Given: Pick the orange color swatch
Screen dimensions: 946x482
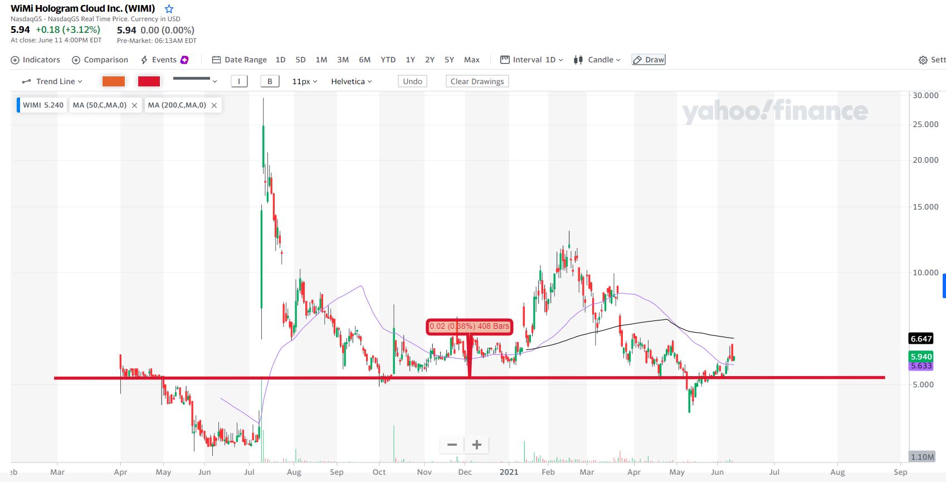Looking at the screenshot, I should click(x=114, y=81).
